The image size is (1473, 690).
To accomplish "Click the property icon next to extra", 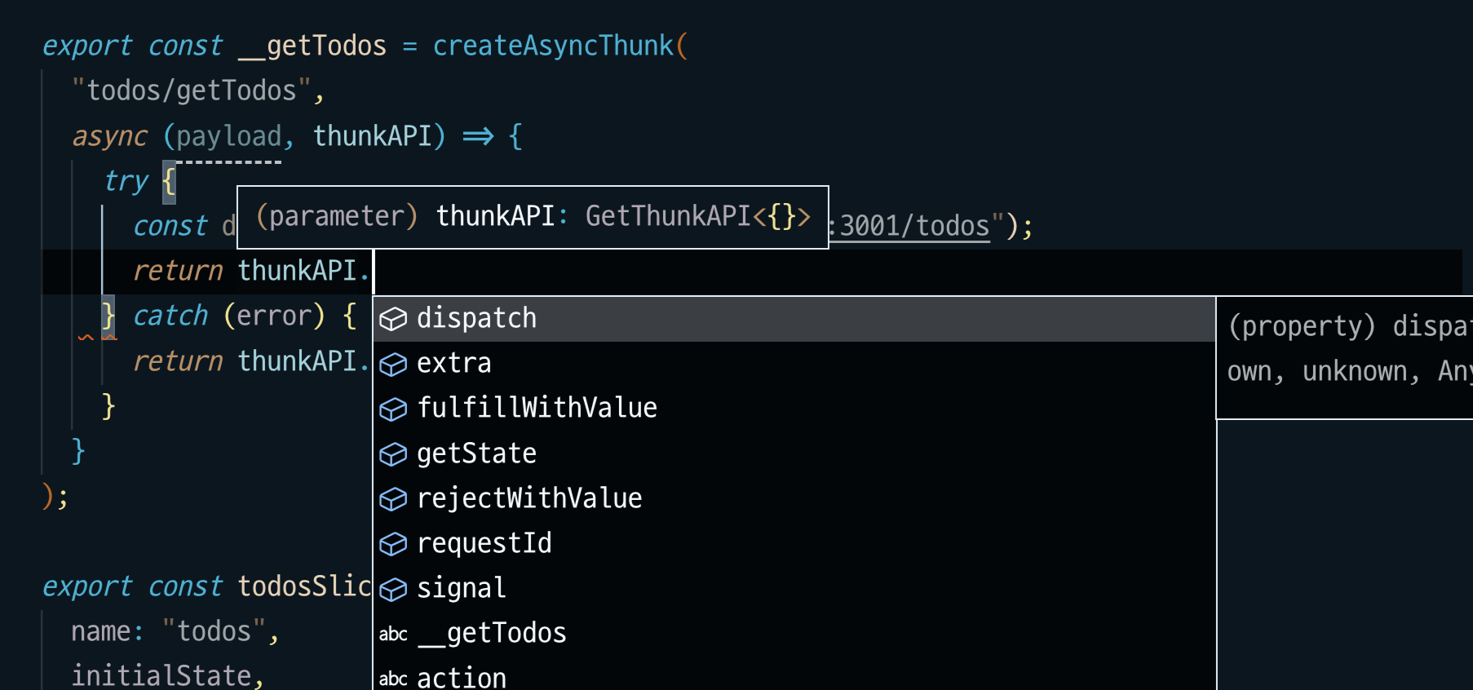I will click(393, 365).
